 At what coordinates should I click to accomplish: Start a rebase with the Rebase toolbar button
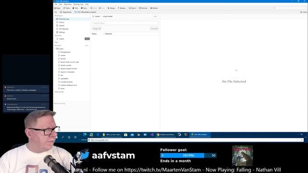122,8
